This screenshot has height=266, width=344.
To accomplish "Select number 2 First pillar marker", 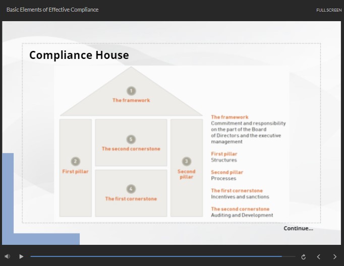I will coord(76,162).
